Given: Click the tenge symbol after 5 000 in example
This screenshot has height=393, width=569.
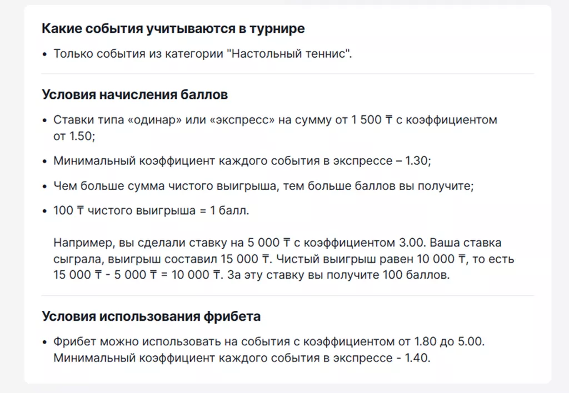Looking at the screenshot, I should pos(287,243).
